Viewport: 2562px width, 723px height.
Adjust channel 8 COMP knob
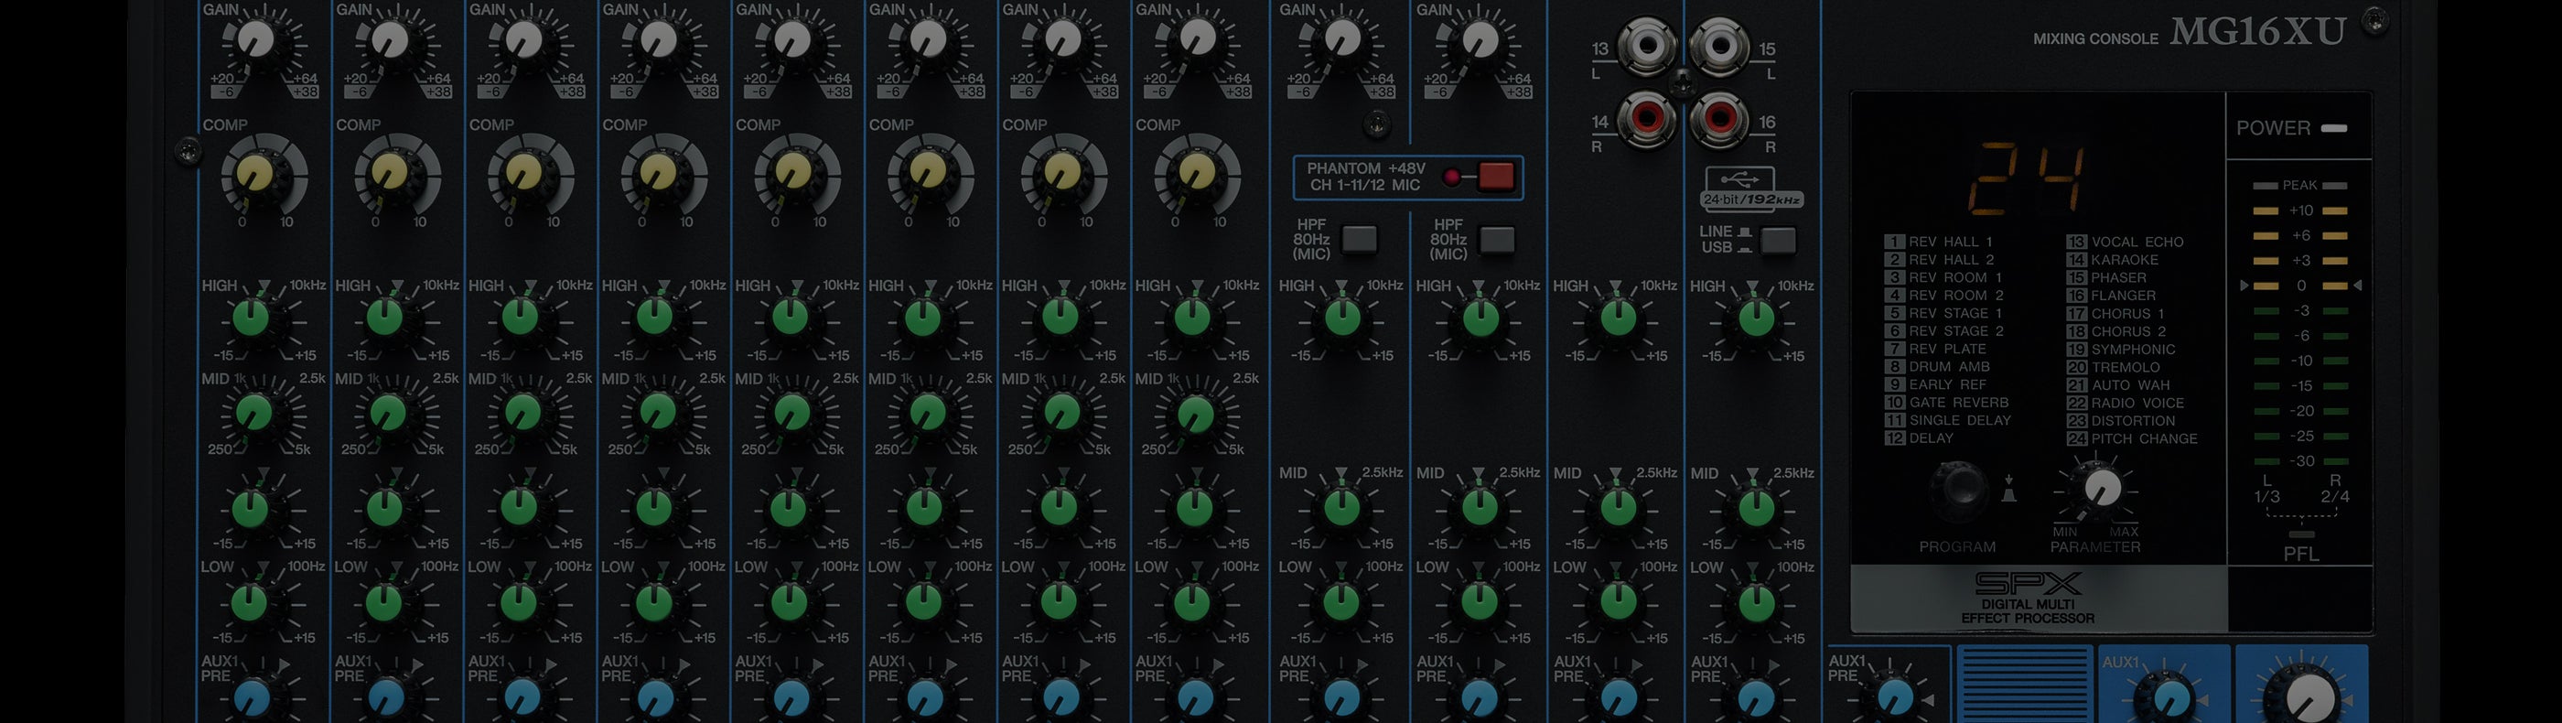[x=1197, y=174]
